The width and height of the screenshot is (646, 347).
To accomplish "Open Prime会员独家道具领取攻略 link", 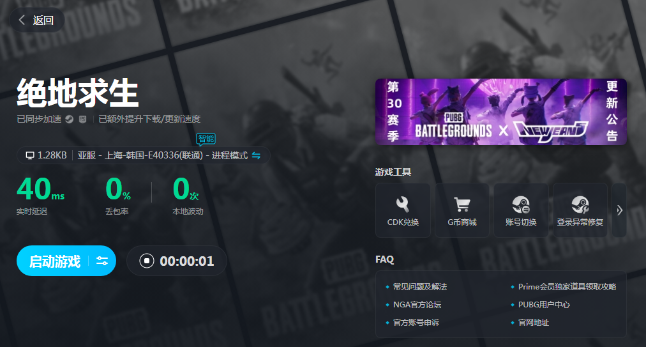I will pyautogui.click(x=567, y=287).
